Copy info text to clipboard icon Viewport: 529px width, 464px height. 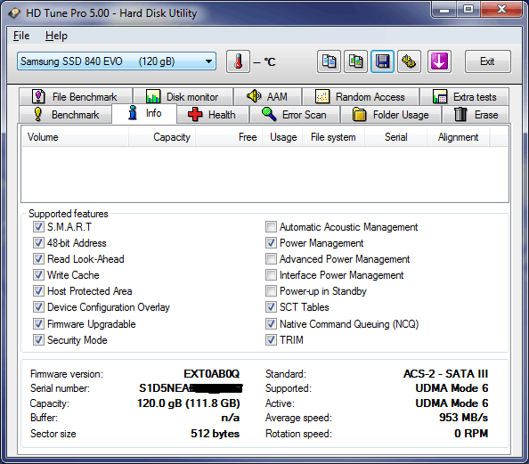pyautogui.click(x=329, y=61)
